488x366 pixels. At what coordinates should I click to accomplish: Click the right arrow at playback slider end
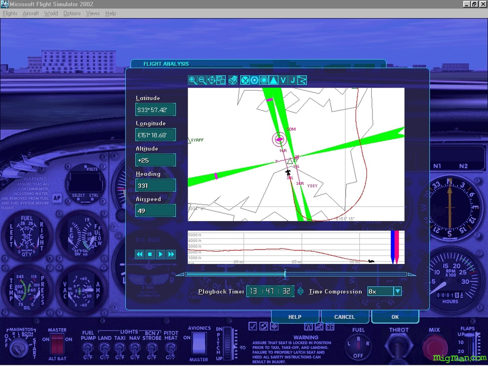tap(412, 275)
